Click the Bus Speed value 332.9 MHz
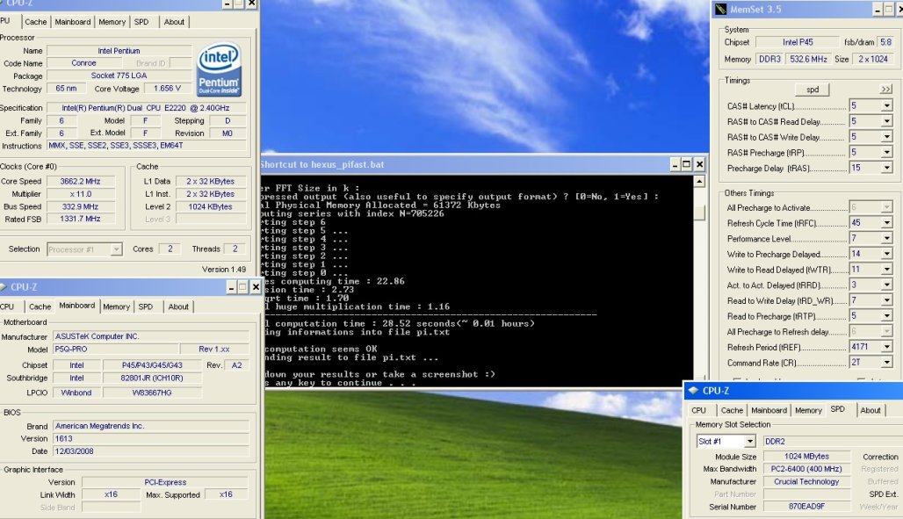 click(80, 206)
